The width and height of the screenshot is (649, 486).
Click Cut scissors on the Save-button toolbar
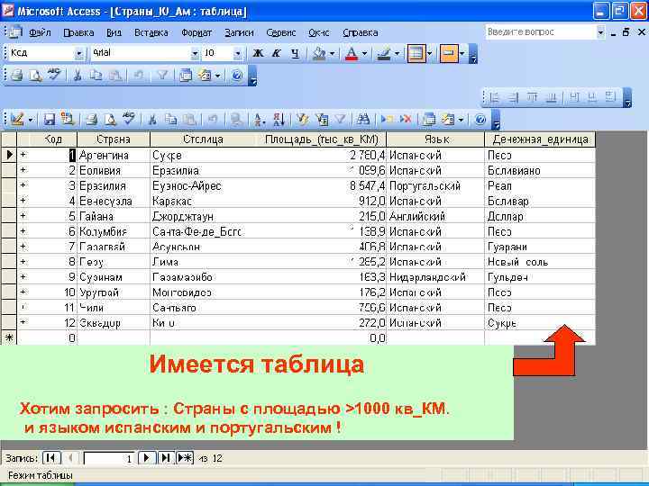point(152,120)
